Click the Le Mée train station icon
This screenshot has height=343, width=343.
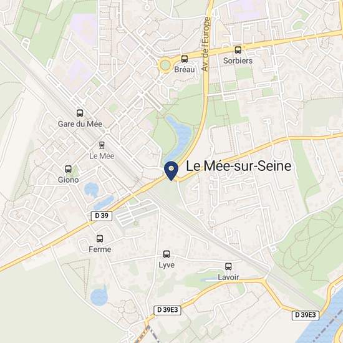(x=102, y=145)
